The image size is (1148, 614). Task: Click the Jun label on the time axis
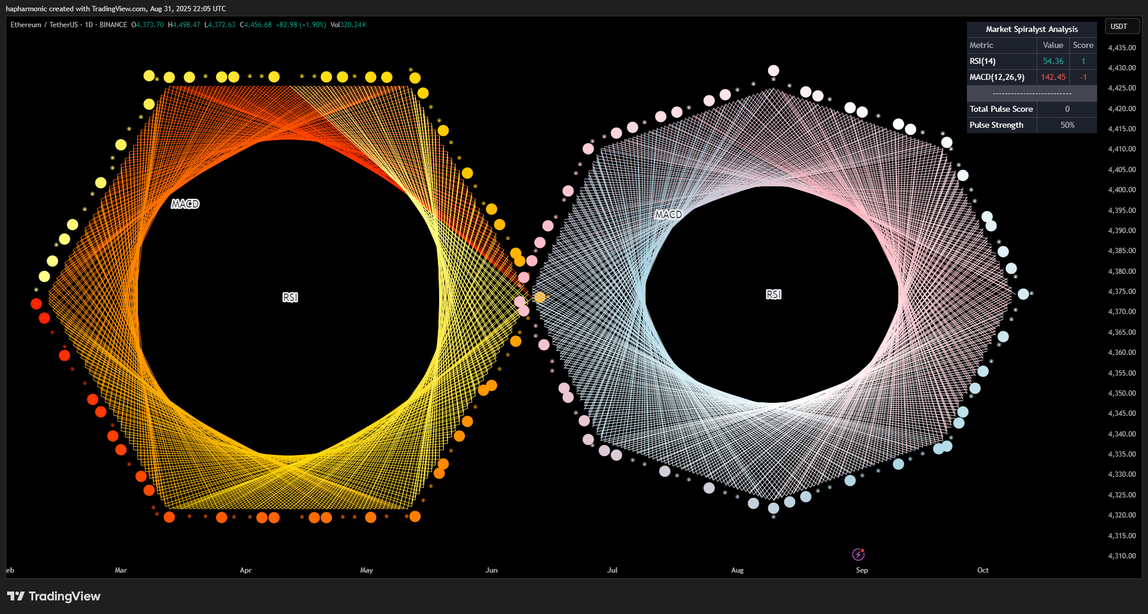491,570
